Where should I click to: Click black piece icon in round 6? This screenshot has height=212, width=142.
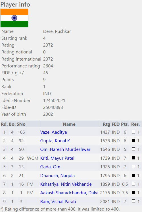133,175
